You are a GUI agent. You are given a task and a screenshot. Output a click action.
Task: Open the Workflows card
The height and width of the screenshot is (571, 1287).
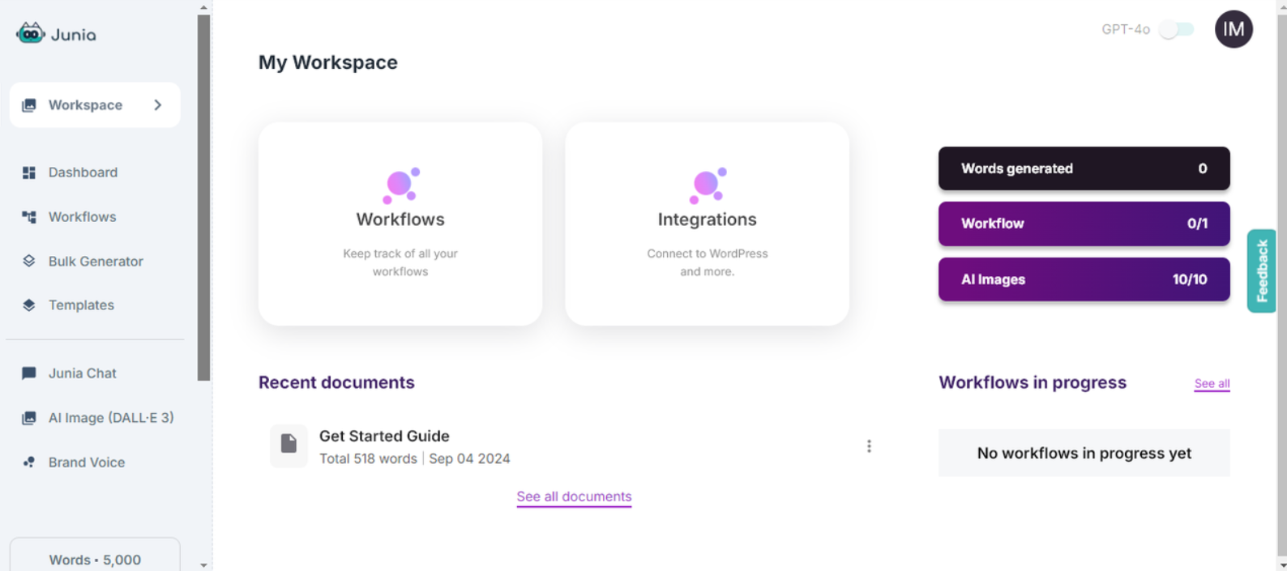pos(400,224)
